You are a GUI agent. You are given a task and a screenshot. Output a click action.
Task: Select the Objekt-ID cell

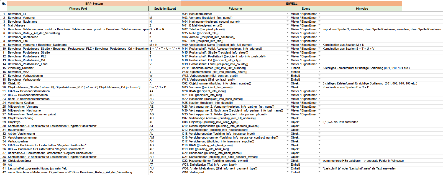pyautogui.click(x=78, y=83)
